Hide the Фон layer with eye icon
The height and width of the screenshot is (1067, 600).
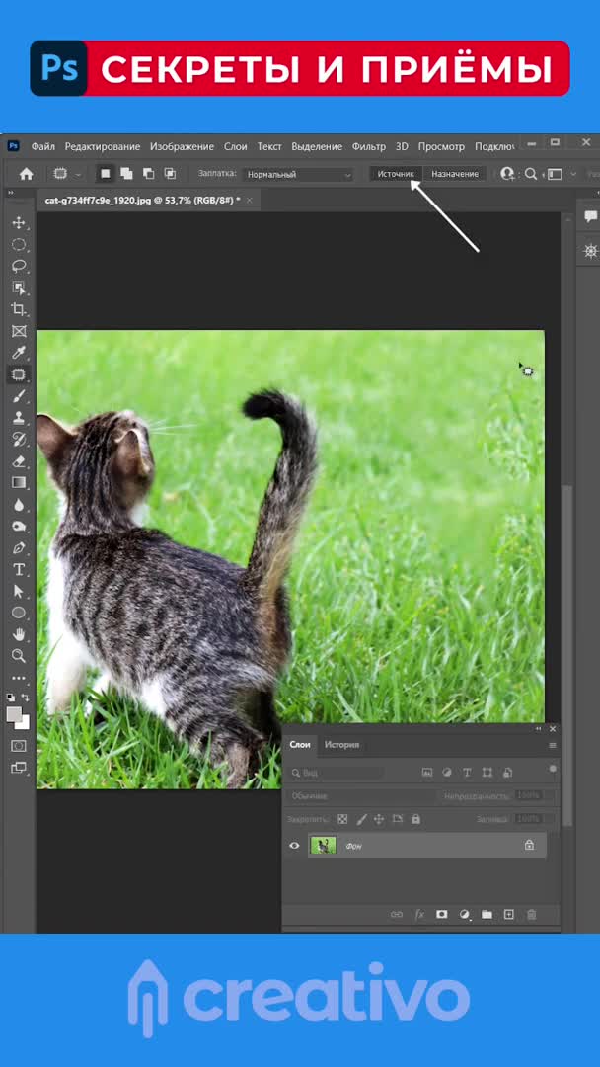point(294,846)
